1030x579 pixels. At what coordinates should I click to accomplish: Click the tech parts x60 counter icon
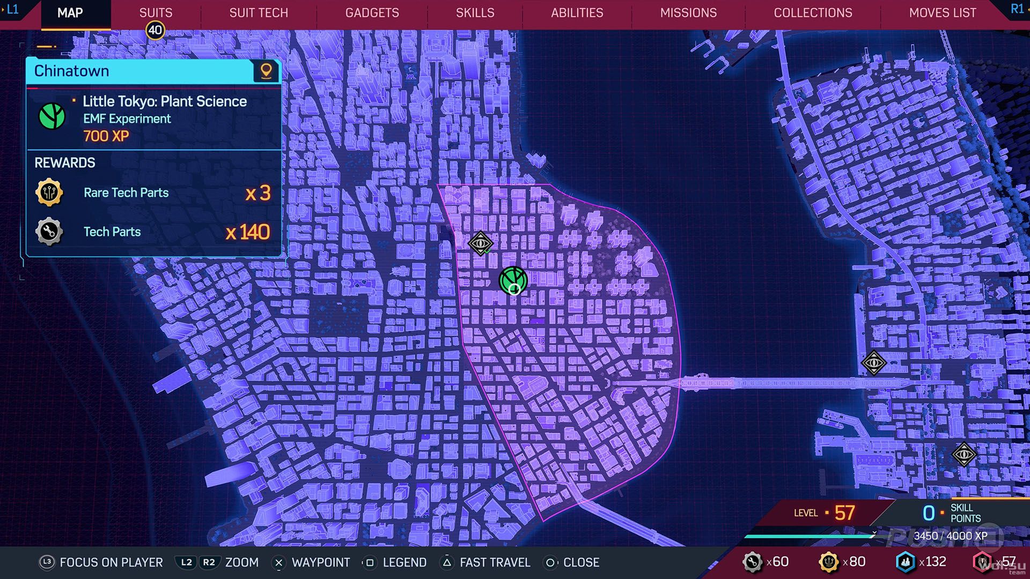pos(752,562)
